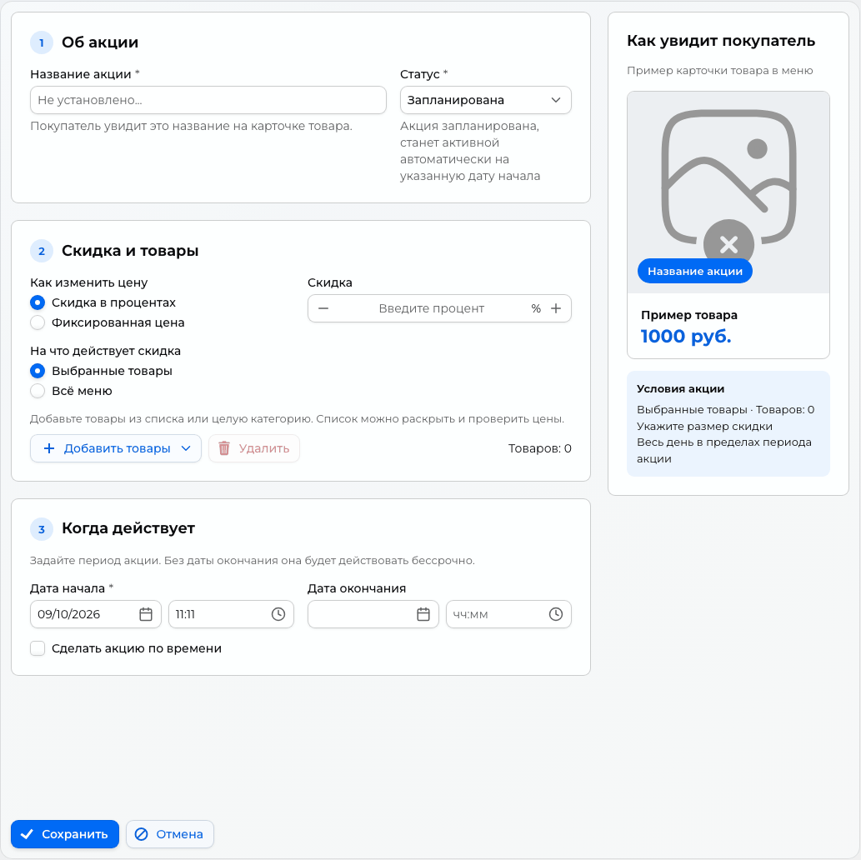Click the "Условия акции" heading
Image resolution: width=861 pixels, height=860 pixels.
680,388
